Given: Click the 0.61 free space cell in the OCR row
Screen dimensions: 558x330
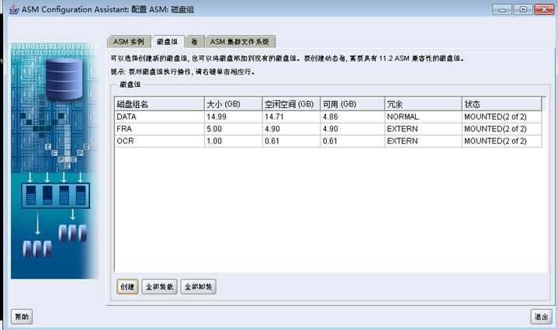Looking at the screenshot, I should click(291, 141).
